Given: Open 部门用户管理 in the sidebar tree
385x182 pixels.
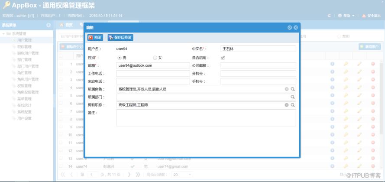Looking at the screenshot, I should point(28,66).
